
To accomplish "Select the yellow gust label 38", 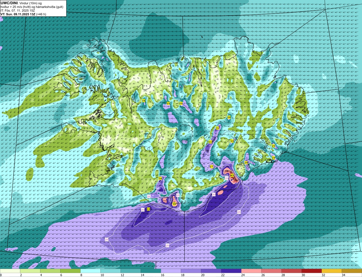I will pos(174,204).
